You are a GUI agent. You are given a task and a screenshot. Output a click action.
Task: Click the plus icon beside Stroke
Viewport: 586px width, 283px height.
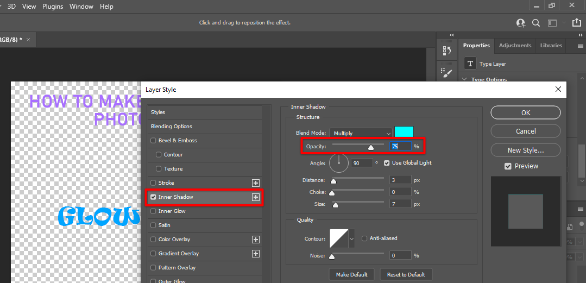pyautogui.click(x=255, y=183)
